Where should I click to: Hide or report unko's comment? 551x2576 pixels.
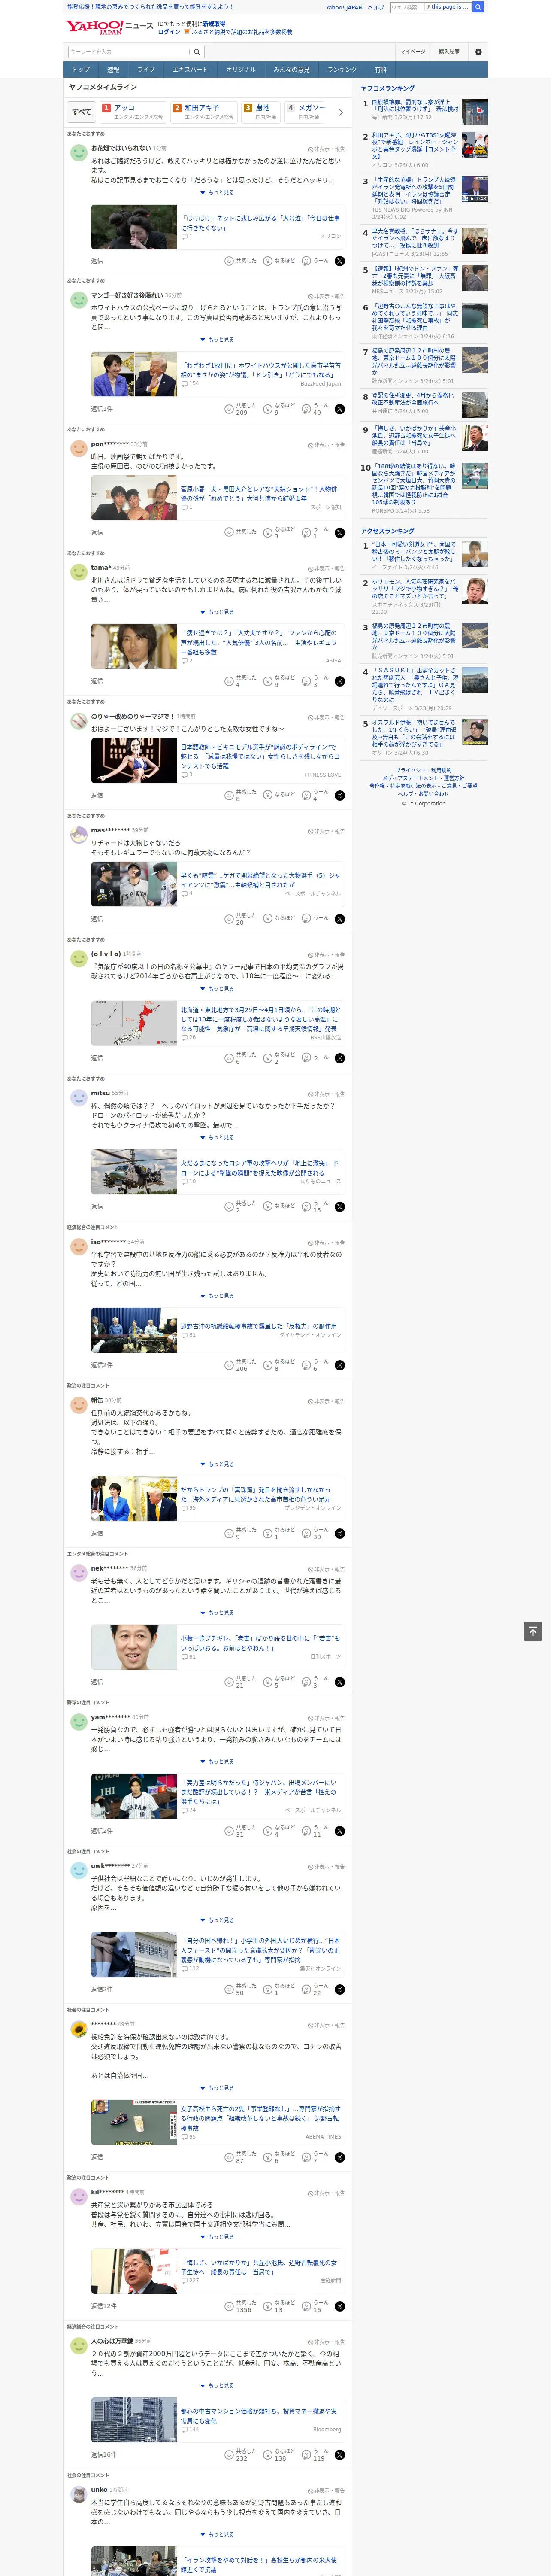click(x=327, y=2490)
